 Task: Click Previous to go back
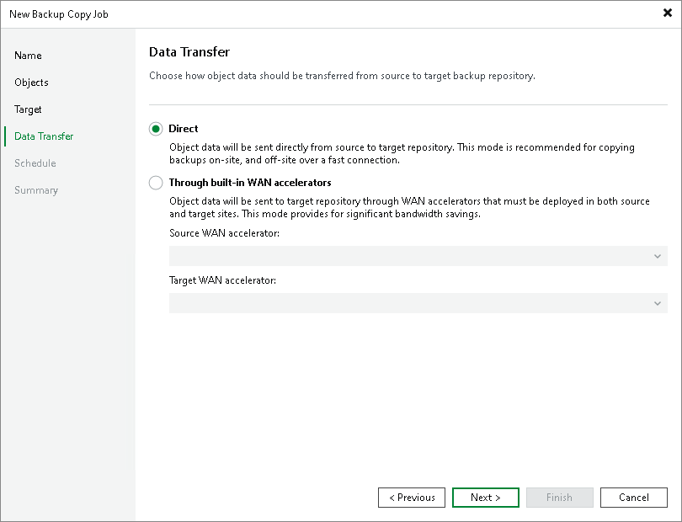click(x=412, y=498)
